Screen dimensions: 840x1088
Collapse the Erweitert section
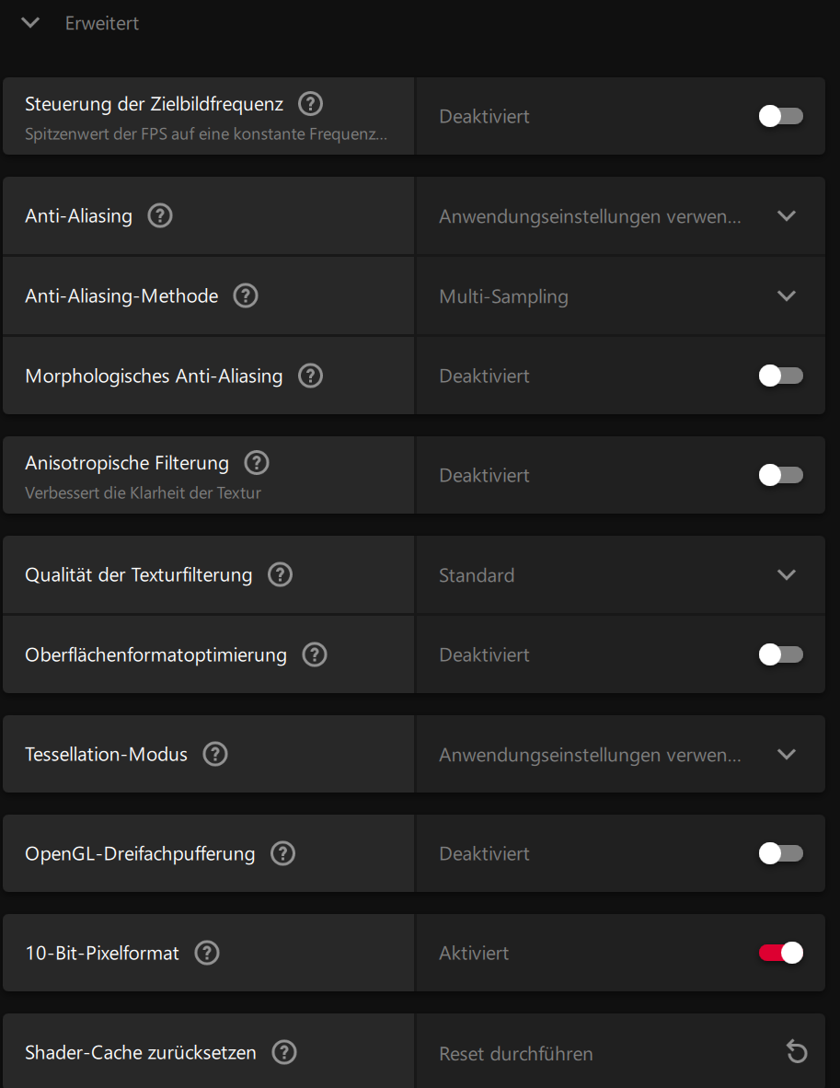click(30, 23)
